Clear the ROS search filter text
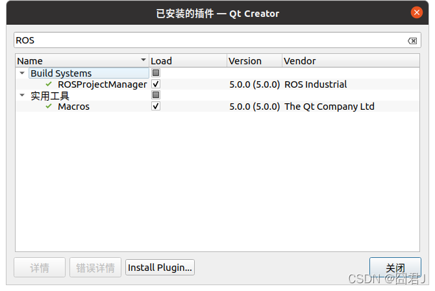Image resolution: width=435 pixels, height=291 pixels. (412, 40)
